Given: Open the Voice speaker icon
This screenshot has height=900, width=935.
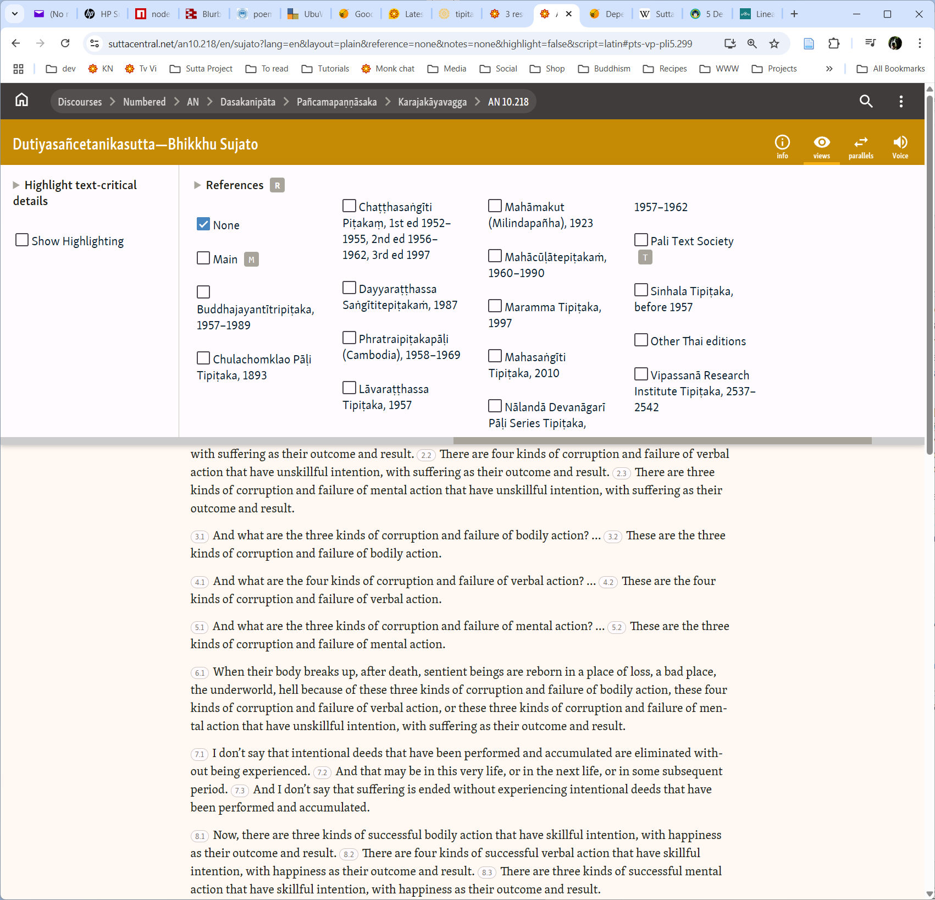Looking at the screenshot, I should pos(900,147).
